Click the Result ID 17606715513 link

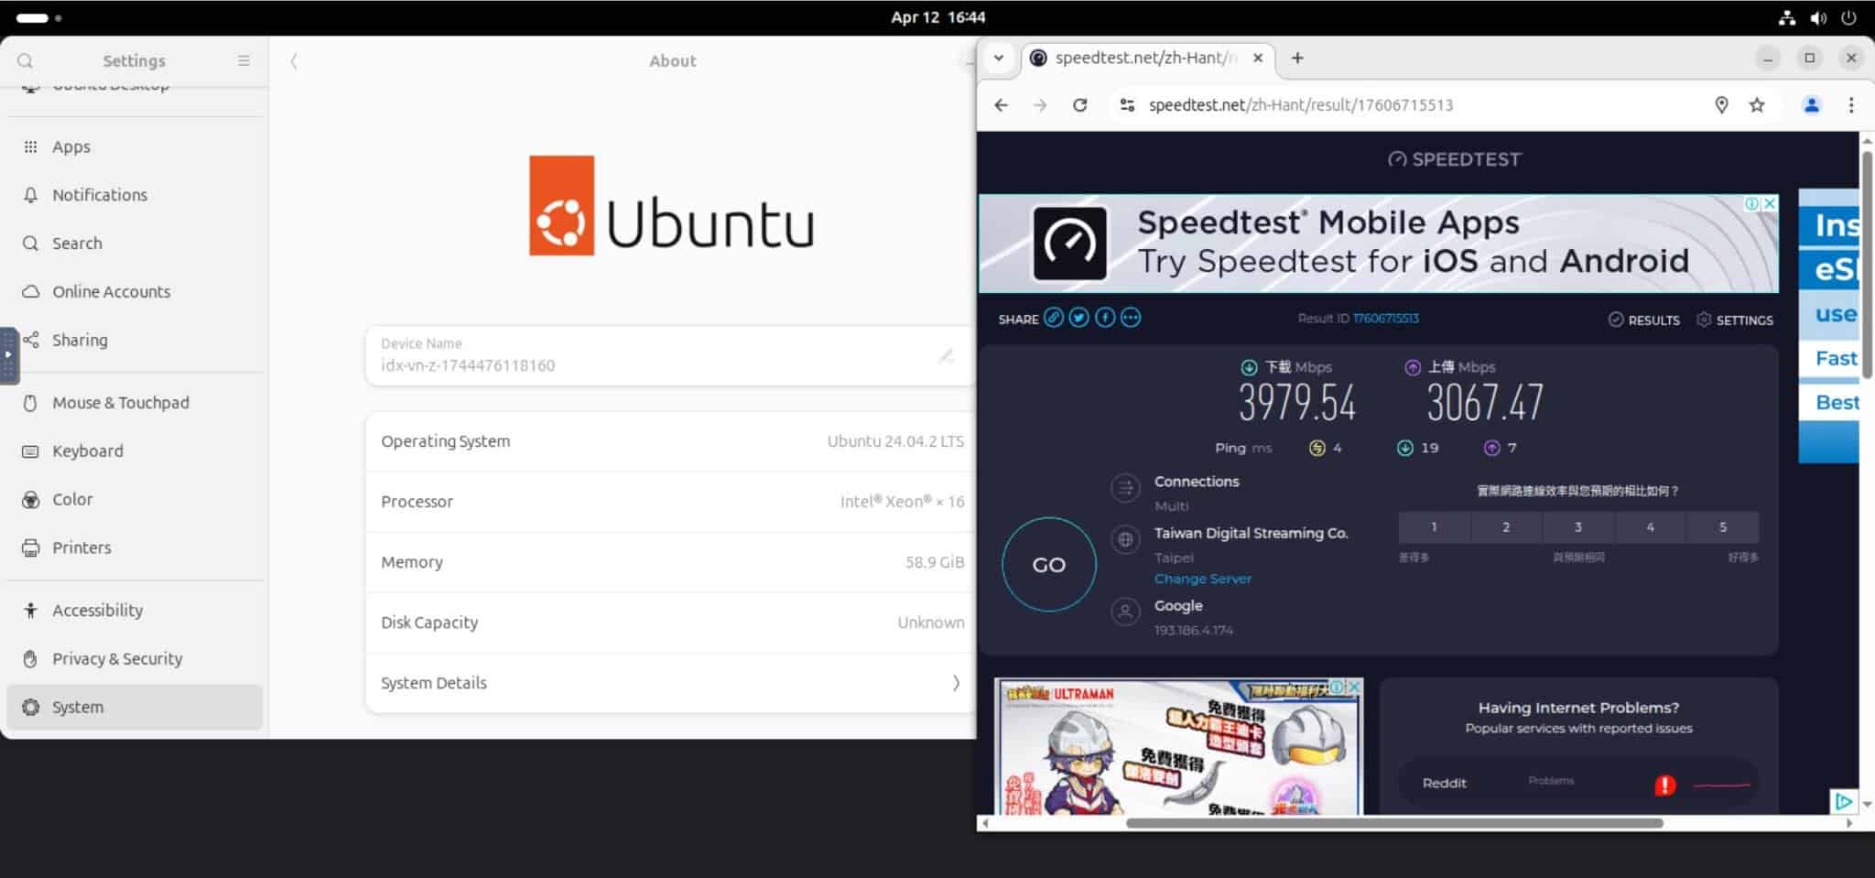coord(1385,319)
